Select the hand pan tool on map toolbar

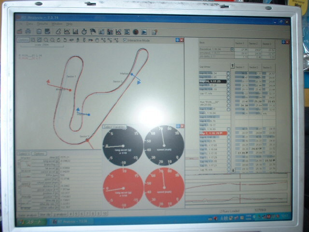(x=97, y=40)
